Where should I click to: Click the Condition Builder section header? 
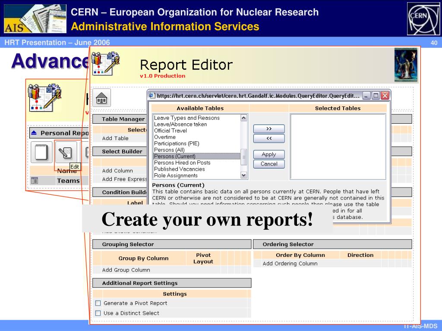(x=120, y=192)
